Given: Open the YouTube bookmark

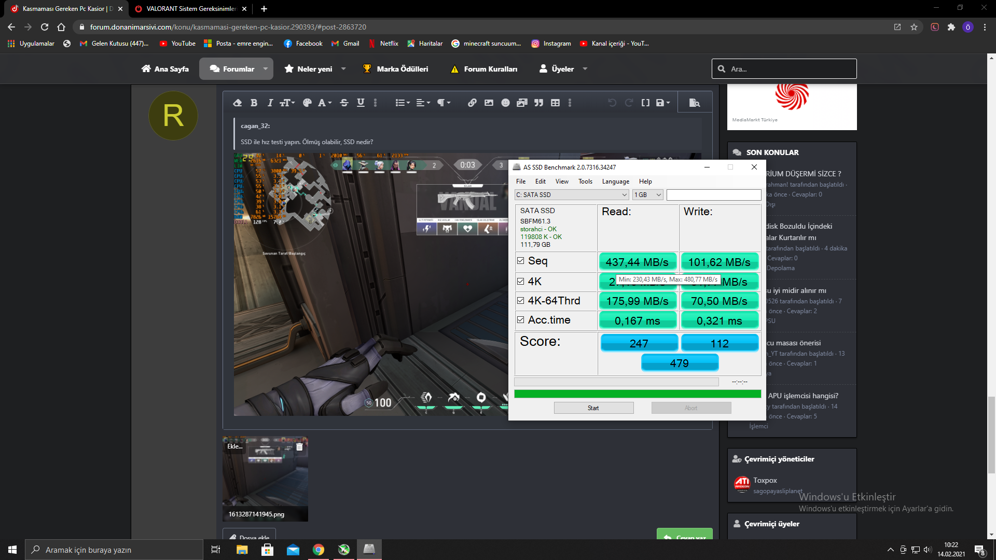Looking at the screenshot, I should [x=177, y=44].
